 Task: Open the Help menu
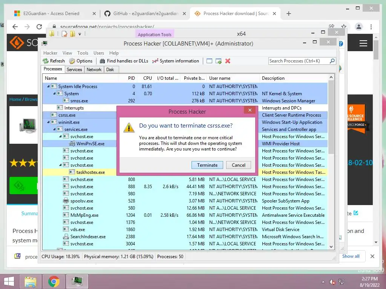tap(114, 53)
